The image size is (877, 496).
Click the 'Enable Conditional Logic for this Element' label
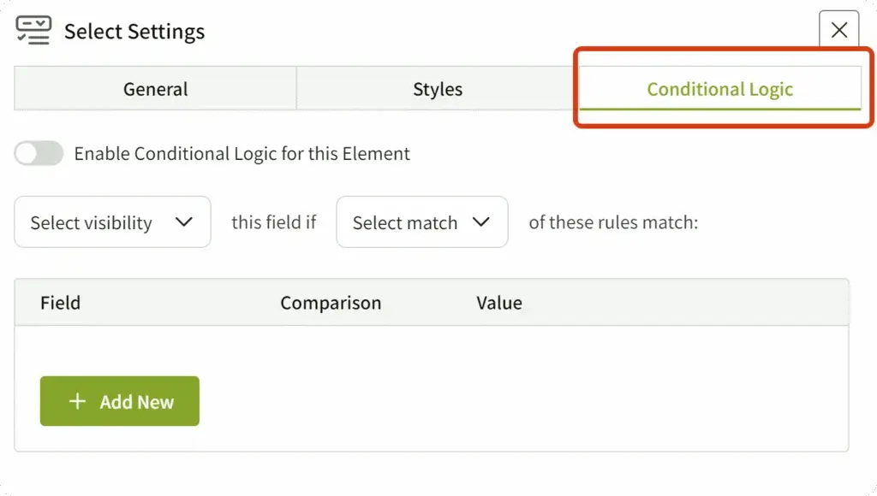242,154
